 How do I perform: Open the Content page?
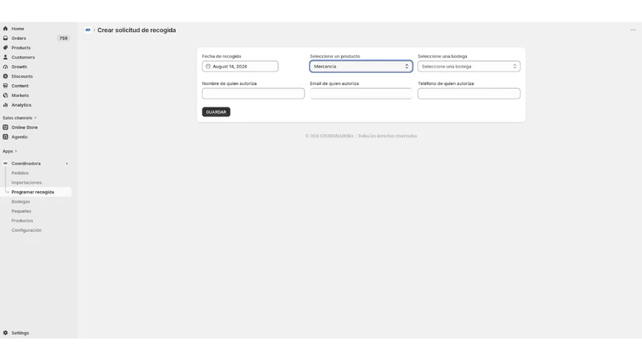point(20,86)
